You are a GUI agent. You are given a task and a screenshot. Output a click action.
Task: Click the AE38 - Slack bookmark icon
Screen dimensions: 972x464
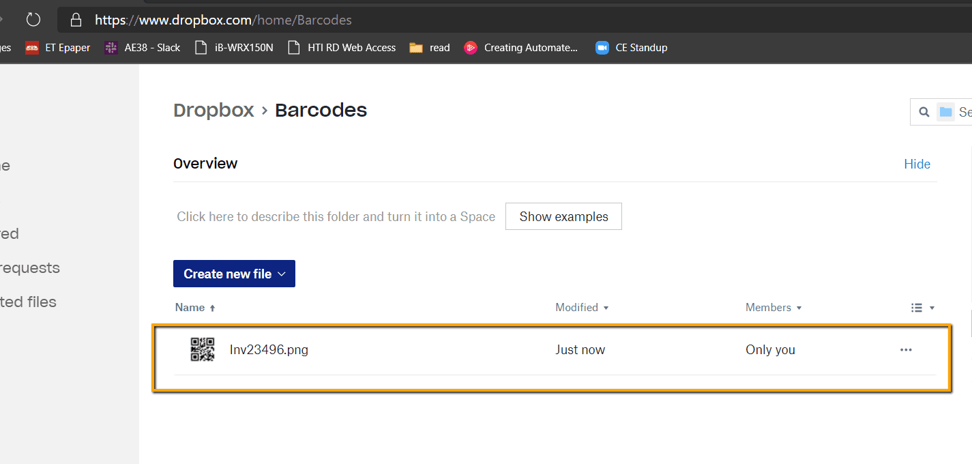(111, 47)
